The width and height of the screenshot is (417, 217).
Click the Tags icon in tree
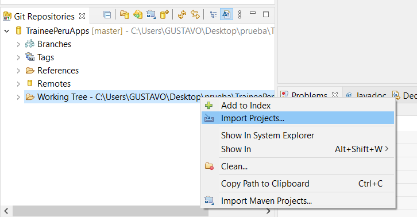point(30,57)
